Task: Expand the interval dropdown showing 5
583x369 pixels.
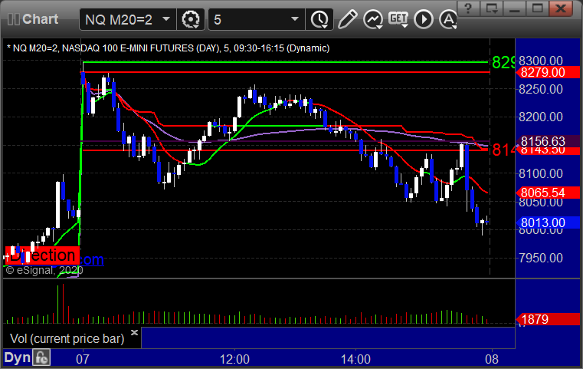Action: point(294,19)
